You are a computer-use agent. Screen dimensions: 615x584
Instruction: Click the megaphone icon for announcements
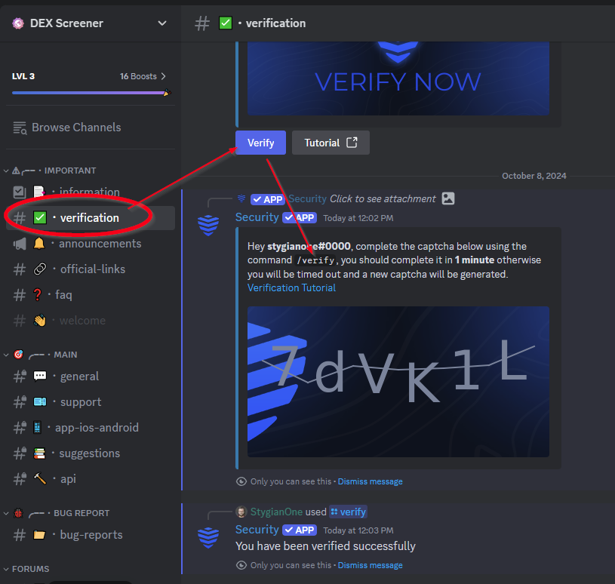click(x=20, y=244)
